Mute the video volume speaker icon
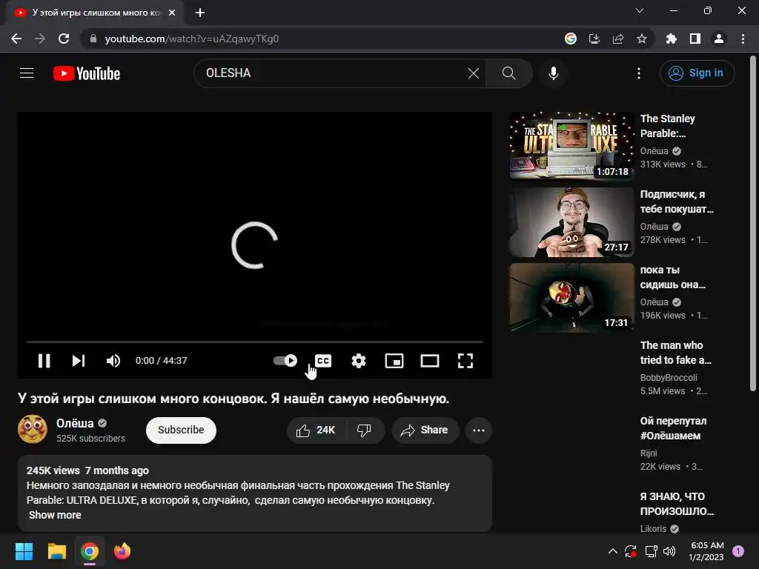 pyautogui.click(x=113, y=361)
